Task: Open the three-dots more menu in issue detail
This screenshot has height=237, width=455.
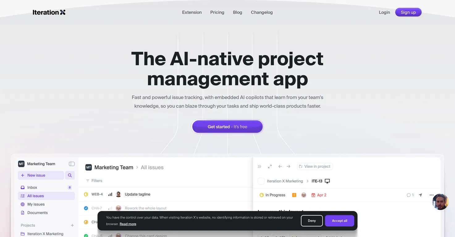Action: (x=432, y=195)
